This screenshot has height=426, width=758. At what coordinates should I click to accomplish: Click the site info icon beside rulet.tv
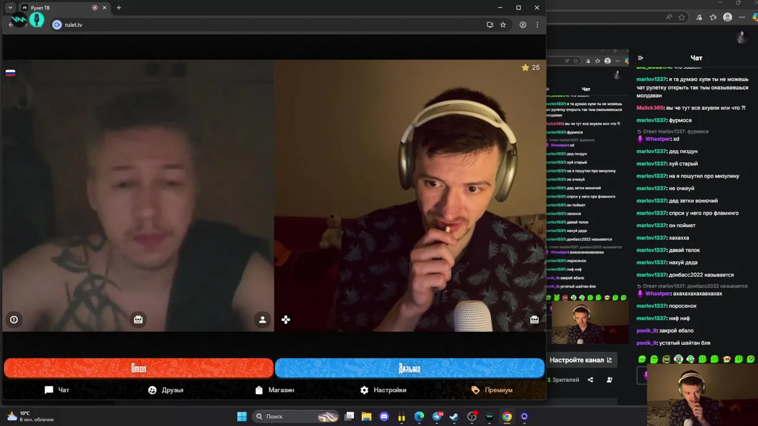tap(57, 25)
